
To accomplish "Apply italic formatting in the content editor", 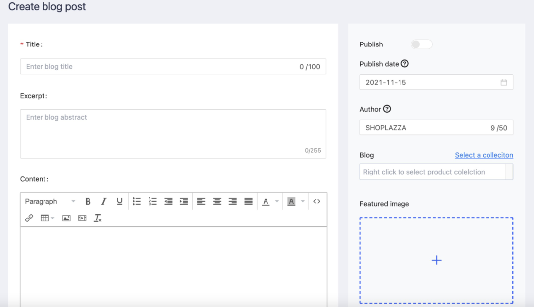I will tap(103, 202).
